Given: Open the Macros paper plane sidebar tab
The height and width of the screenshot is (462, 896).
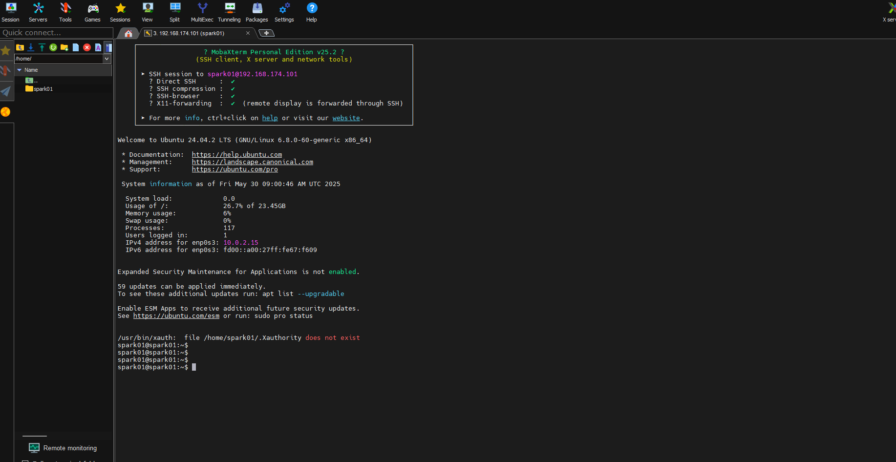Looking at the screenshot, I should (x=6, y=91).
